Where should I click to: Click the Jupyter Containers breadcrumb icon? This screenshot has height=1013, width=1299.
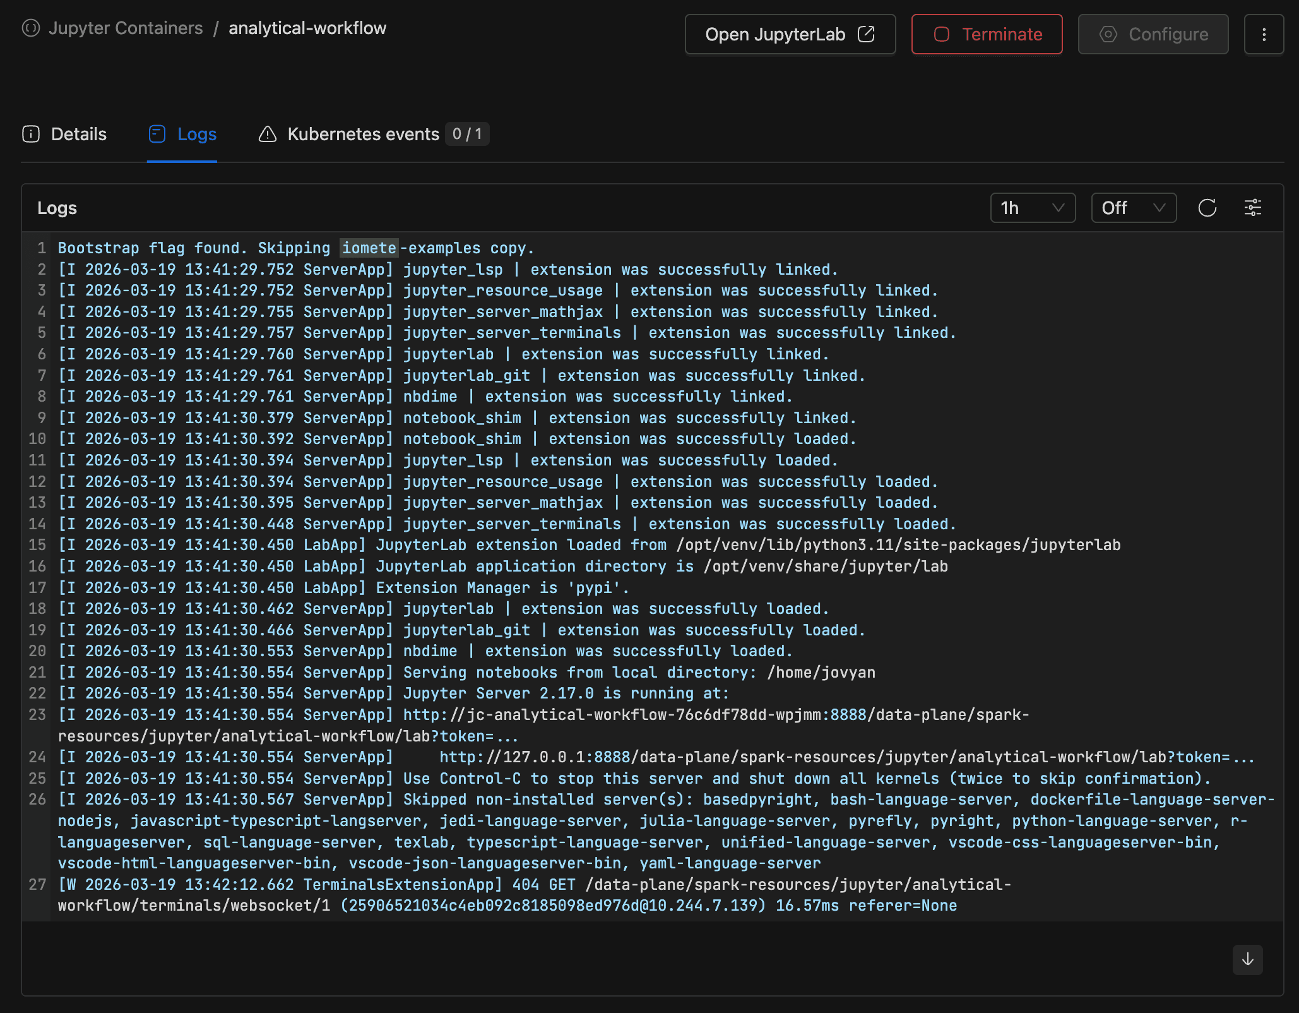pyautogui.click(x=31, y=28)
